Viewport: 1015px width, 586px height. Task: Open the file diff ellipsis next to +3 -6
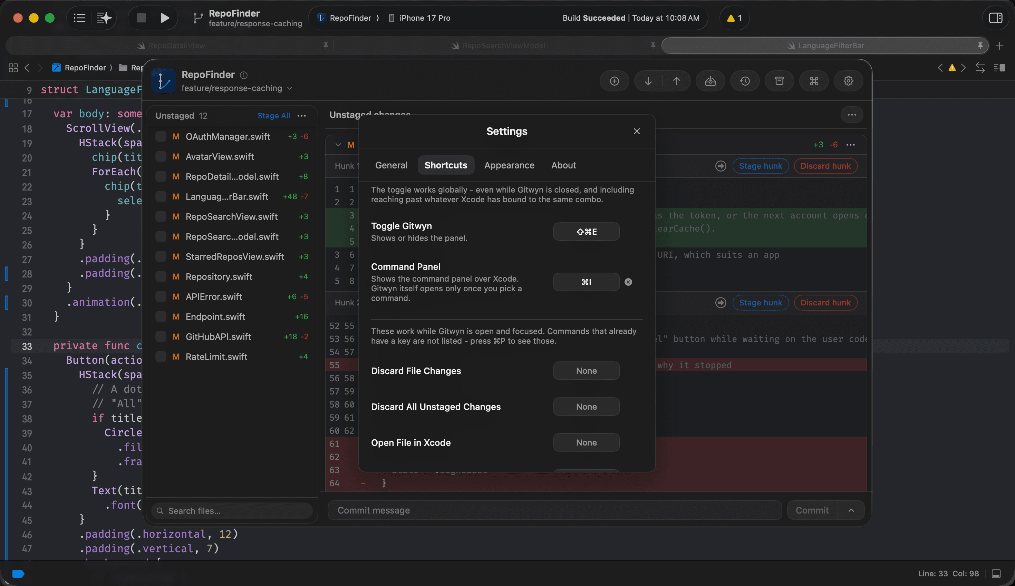850,145
